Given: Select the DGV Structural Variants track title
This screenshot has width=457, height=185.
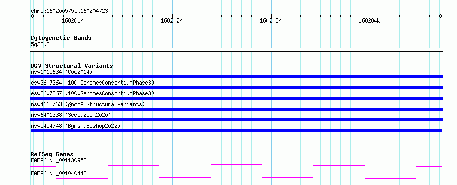Looking at the screenshot, I should click(x=72, y=66).
